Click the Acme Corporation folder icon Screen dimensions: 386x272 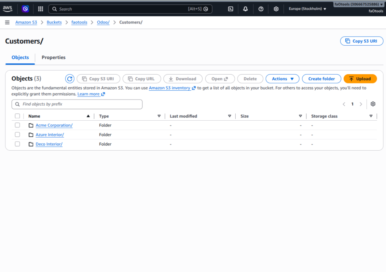(31, 125)
